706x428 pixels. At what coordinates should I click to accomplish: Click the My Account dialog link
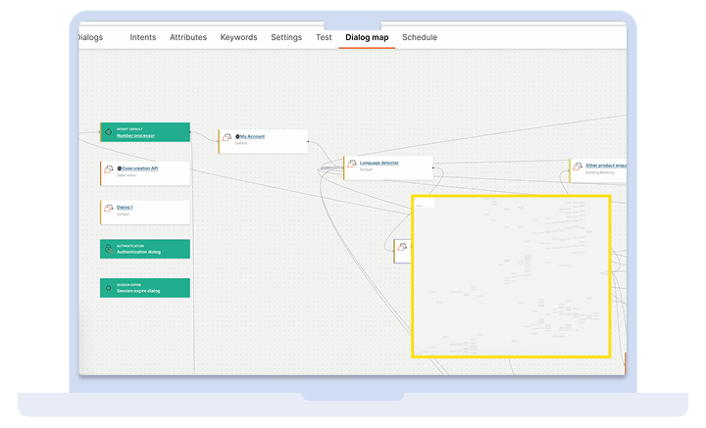(252, 137)
